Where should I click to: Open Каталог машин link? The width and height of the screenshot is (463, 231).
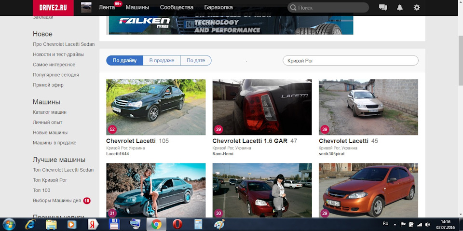[50, 112]
